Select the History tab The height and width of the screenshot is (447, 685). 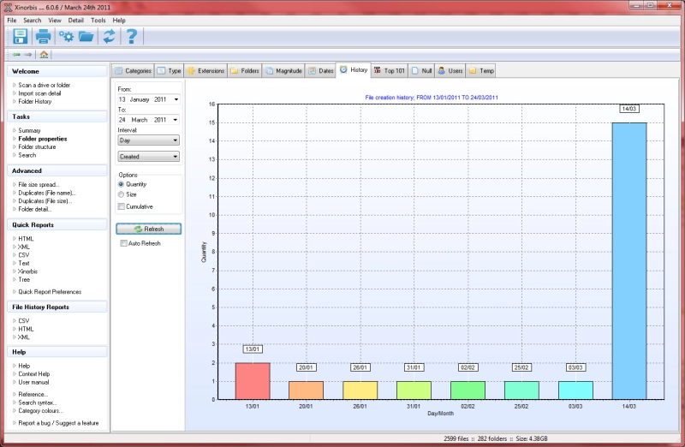[354, 70]
